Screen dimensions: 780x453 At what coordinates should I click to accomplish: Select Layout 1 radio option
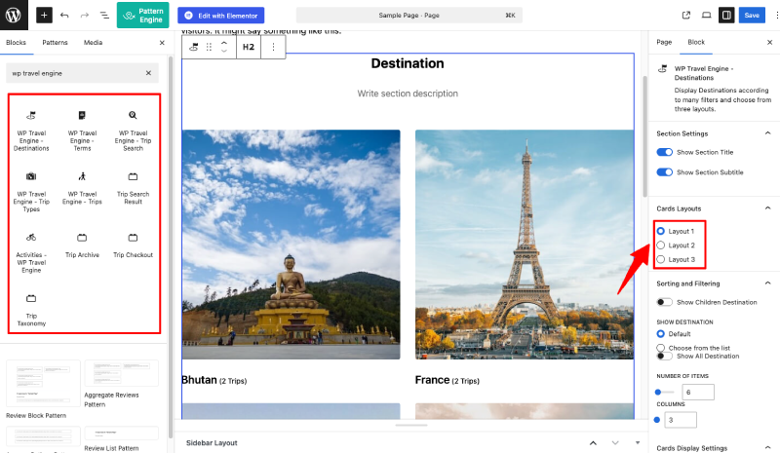661,231
